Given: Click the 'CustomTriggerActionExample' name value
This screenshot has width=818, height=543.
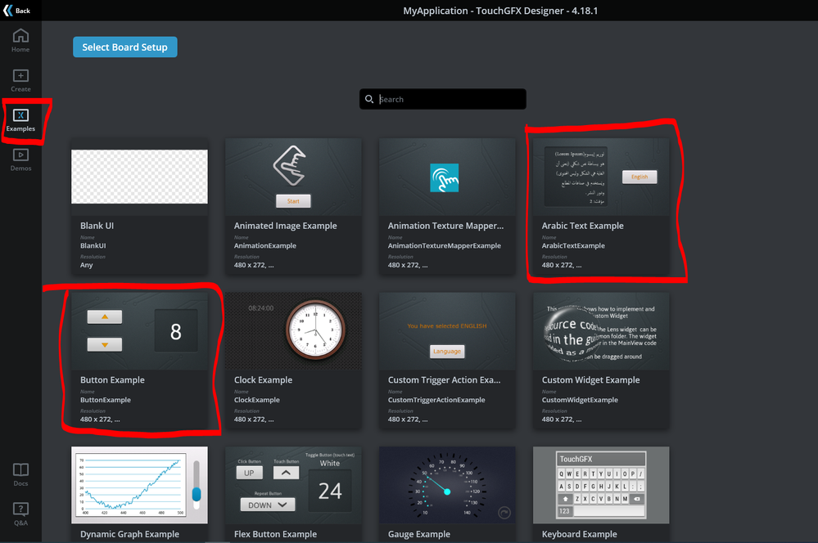Looking at the screenshot, I should click(436, 400).
